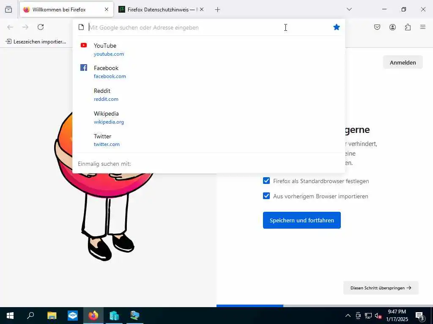Show hidden system tray icons
433x324 pixels.
click(x=348, y=316)
